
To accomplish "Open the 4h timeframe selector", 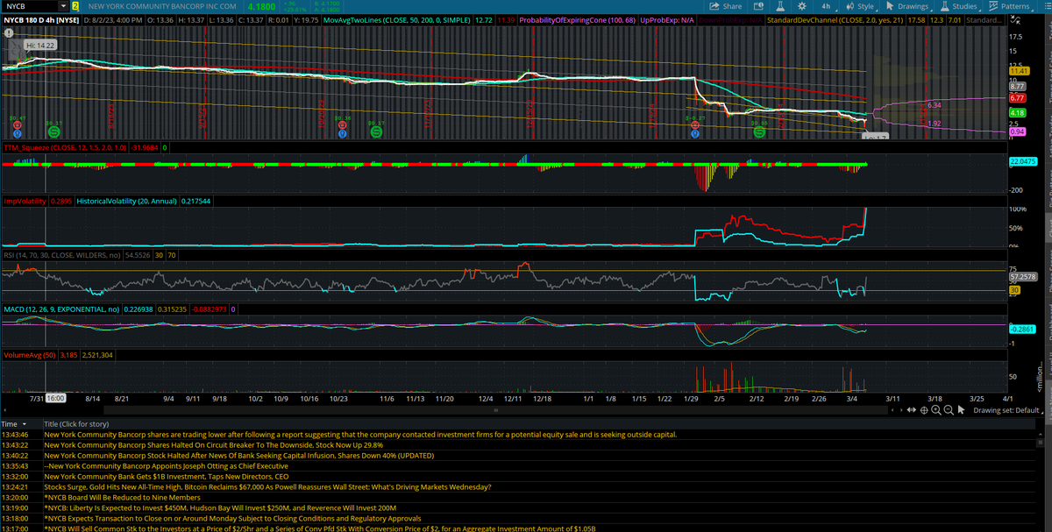I will [826, 6].
